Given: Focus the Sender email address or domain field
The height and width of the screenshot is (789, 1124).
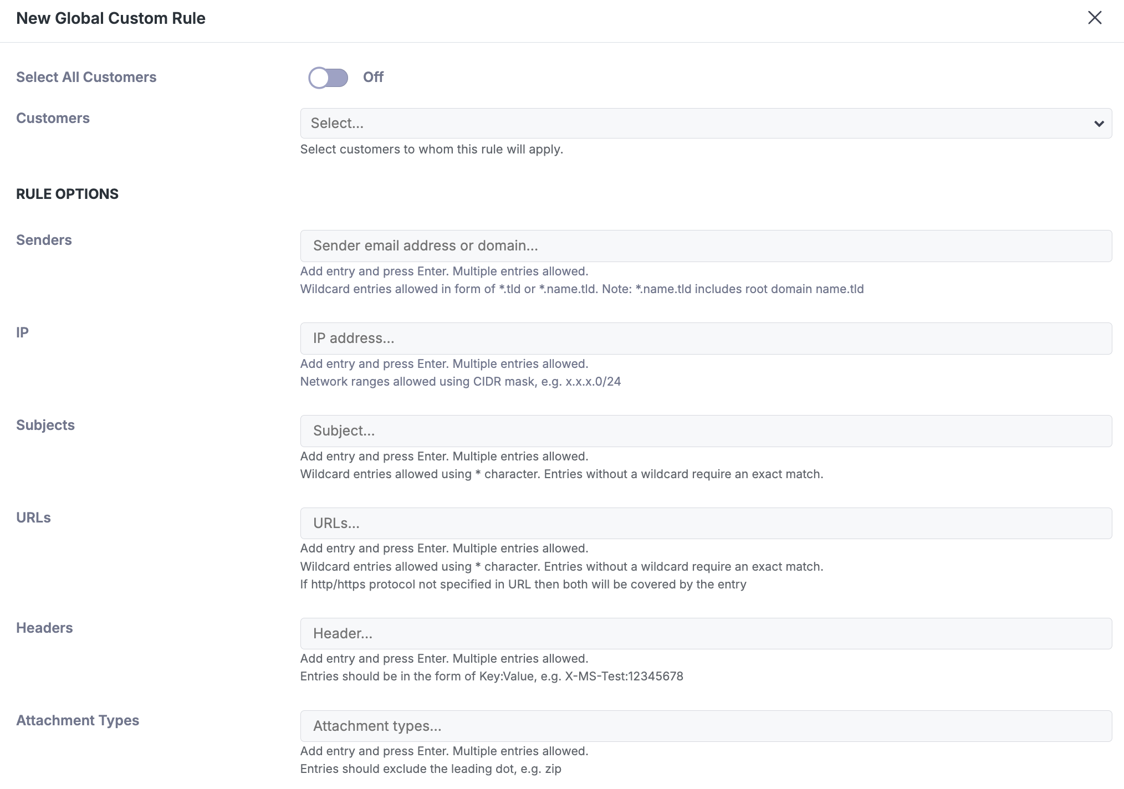Looking at the screenshot, I should [705, 246].
